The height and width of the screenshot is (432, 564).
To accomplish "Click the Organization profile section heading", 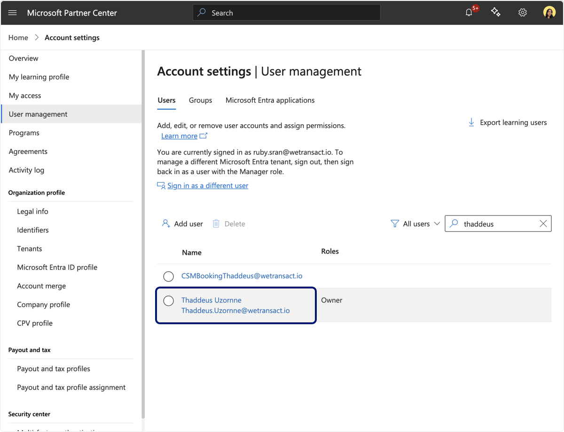I will click(x=37, y=192).
